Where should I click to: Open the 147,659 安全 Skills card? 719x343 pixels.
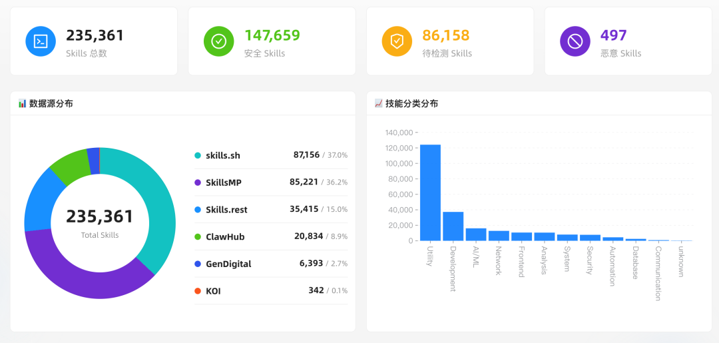pos(272,41)
